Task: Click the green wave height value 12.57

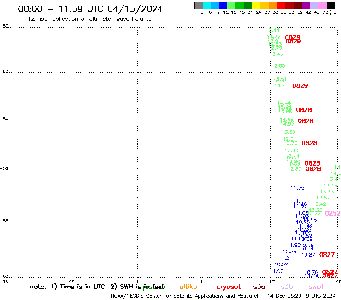Action: 323,198
